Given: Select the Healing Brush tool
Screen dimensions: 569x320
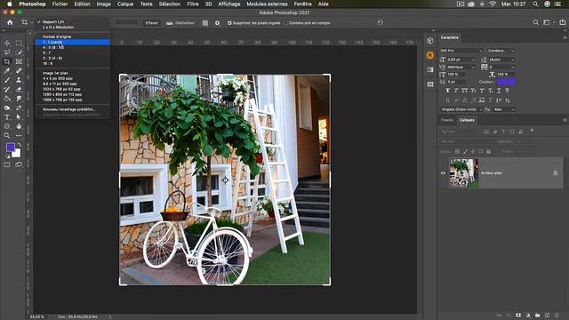Looking at the screenshot, I should pos(19,71).
